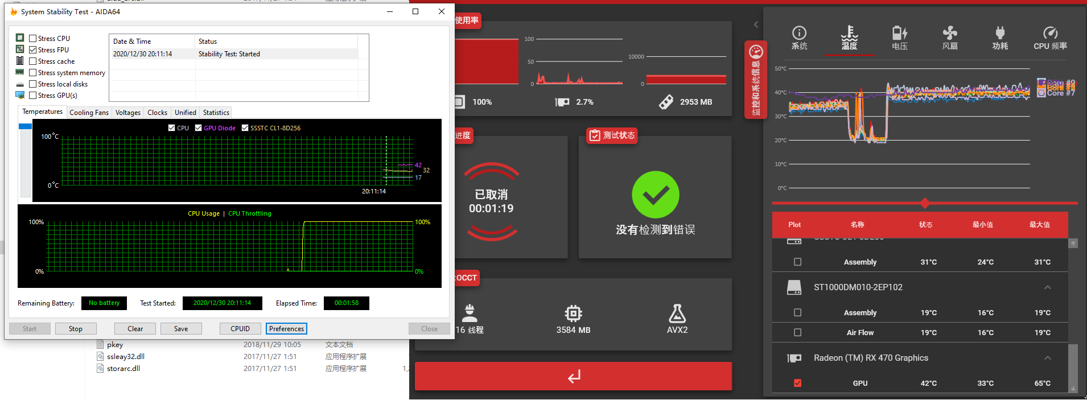Click the Stress system memory RAM icon
This screenshot has height=400, width=1087.
click(20, 72)
